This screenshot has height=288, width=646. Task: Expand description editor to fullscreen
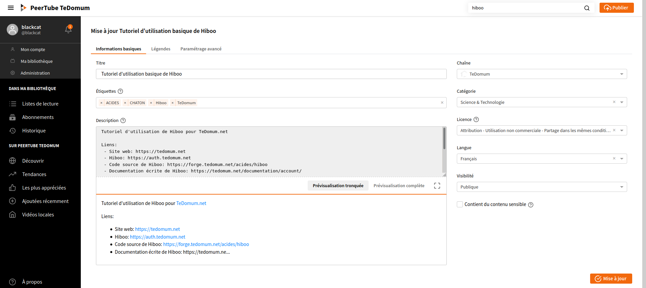click(x=437, y=186)
